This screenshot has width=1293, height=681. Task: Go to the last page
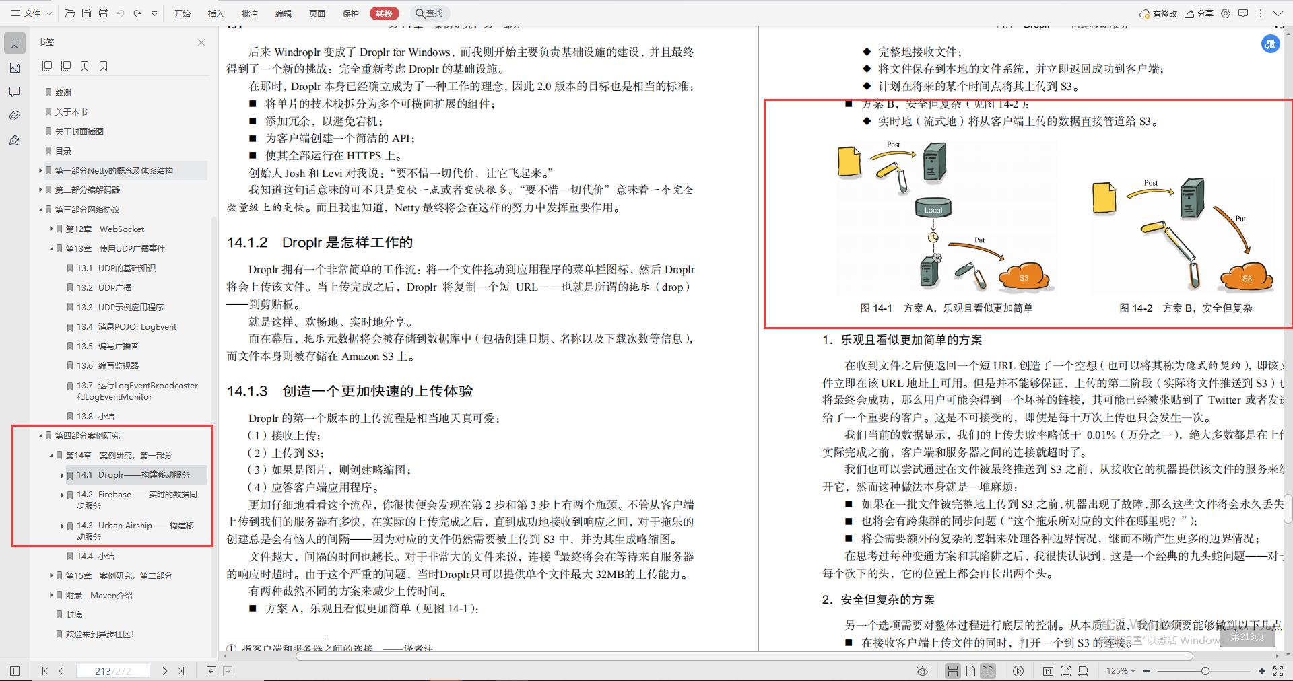point(181,671)
